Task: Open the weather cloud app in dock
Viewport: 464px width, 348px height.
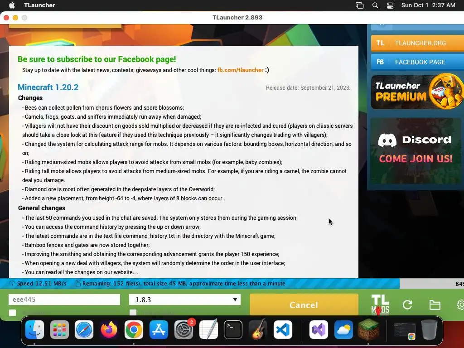Action: click(343, 330)
